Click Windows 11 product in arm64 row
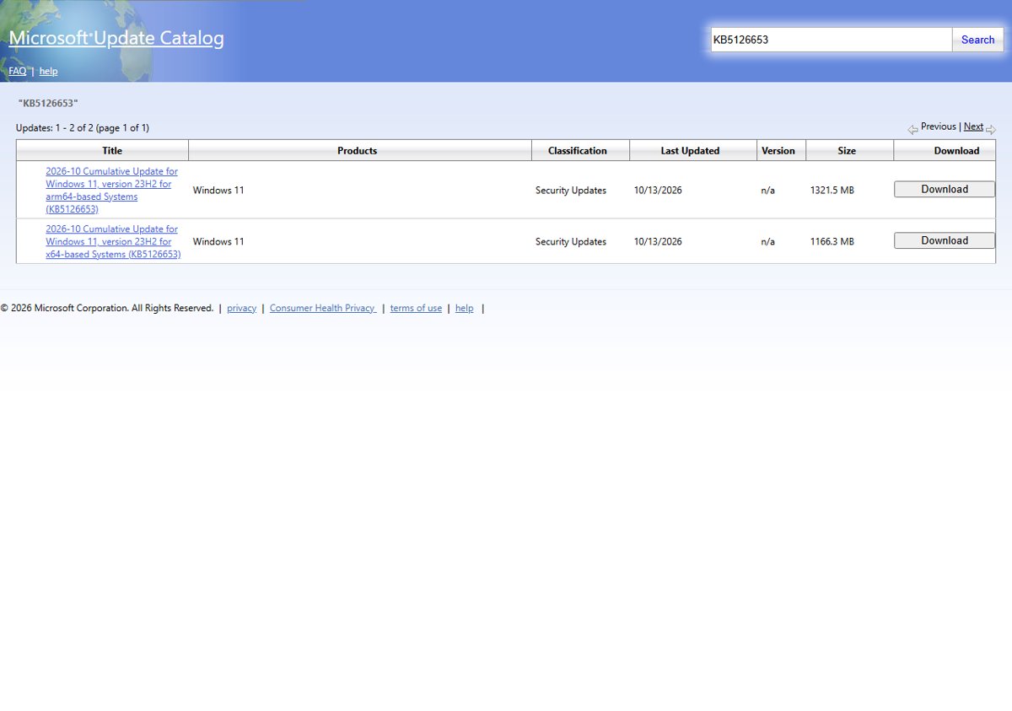 218,191
